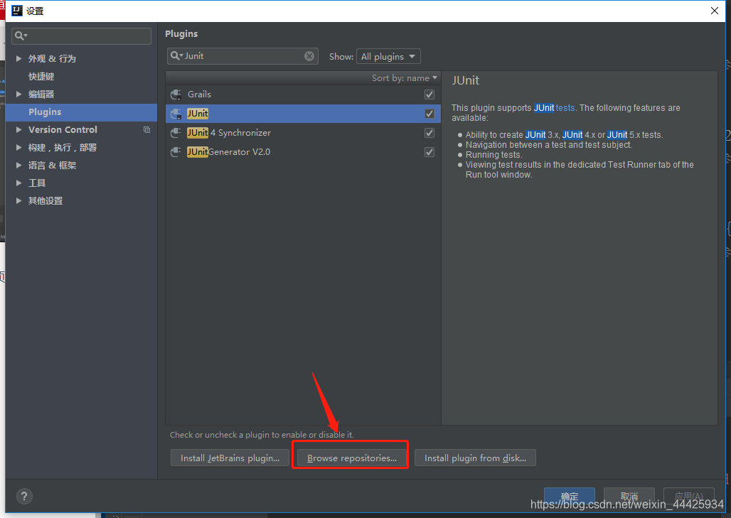Screen dimensions: 731x518
Task: Select the highlighted JUnit plugin row
Action: click(x=303, y=114)
